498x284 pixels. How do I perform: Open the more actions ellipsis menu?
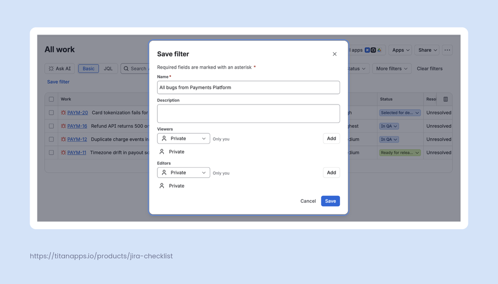tap(447, 50)
